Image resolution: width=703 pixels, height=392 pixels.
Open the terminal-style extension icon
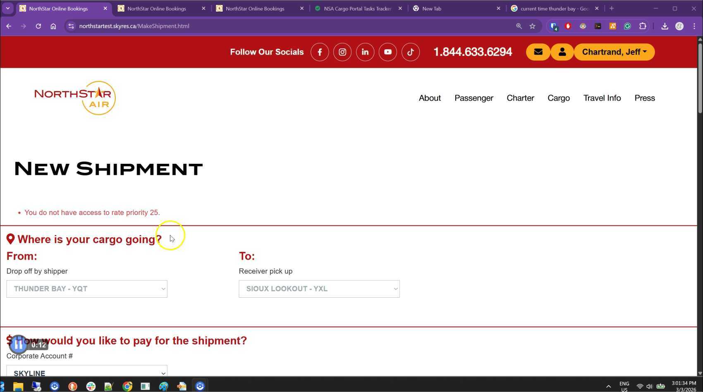(x=598, y=26)
